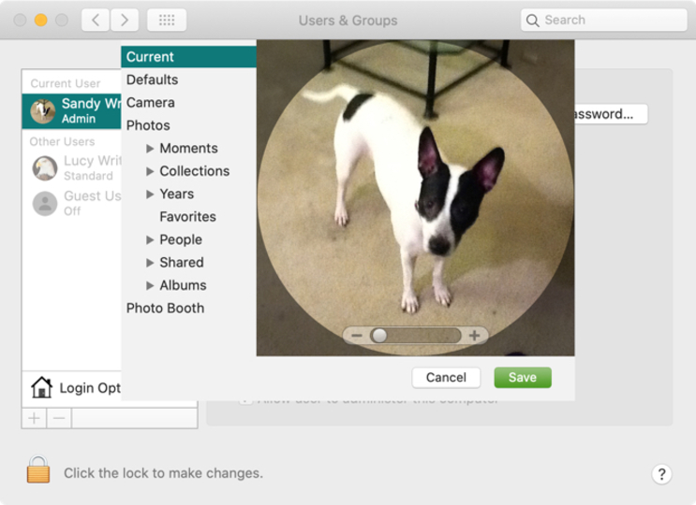The height and width of the screenshot is (505, 696).
Task: Click the remove user minus button
Action: click(59, 418)
